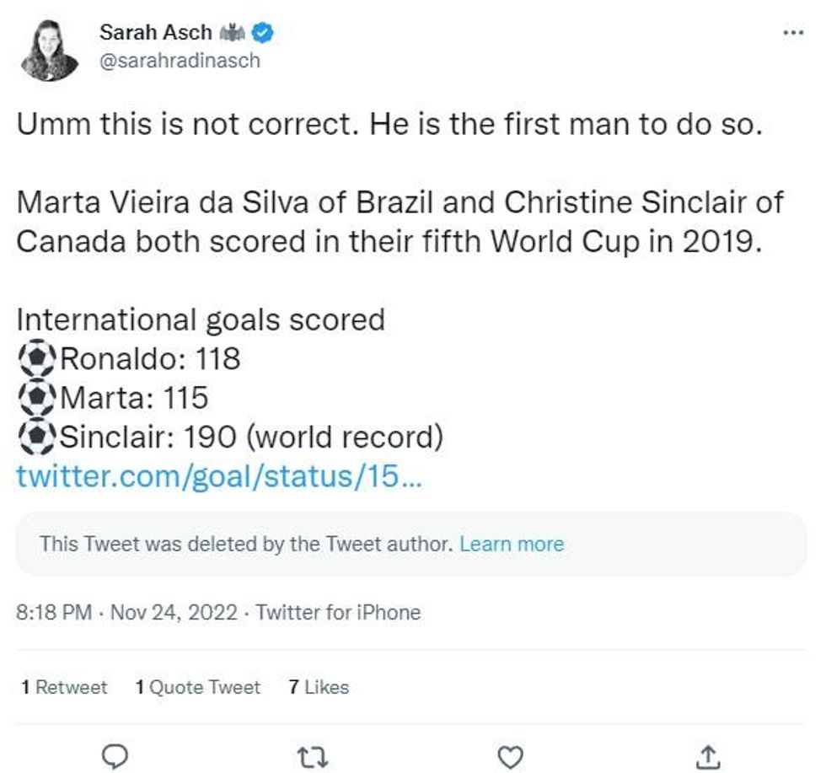Click the Learn more link
Viewport: 826px width, 773px height.
click(512, 544)
